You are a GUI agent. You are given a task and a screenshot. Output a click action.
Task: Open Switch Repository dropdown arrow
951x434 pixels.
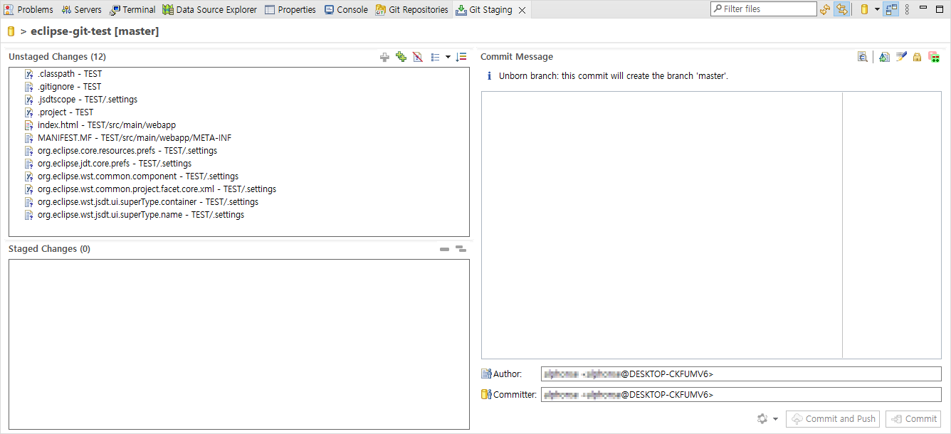tap(877, 9)
